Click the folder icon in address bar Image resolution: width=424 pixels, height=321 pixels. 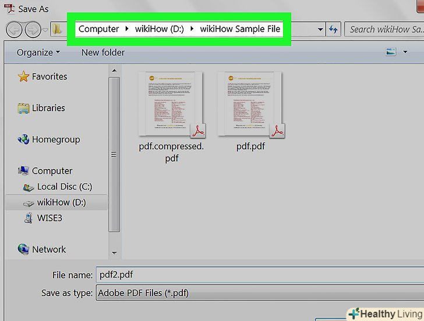[57, 29]
